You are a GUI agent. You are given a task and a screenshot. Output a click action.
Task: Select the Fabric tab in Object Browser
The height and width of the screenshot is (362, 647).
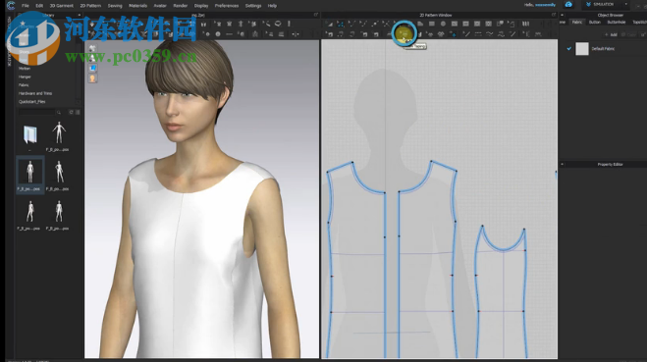click(577, 23)
